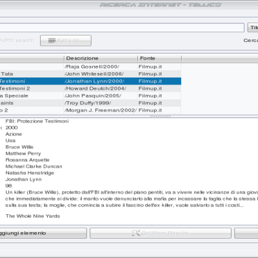Select the /John Pasquin/2005/ result row
The image size is (258, 258).
(x=90, y=96)
